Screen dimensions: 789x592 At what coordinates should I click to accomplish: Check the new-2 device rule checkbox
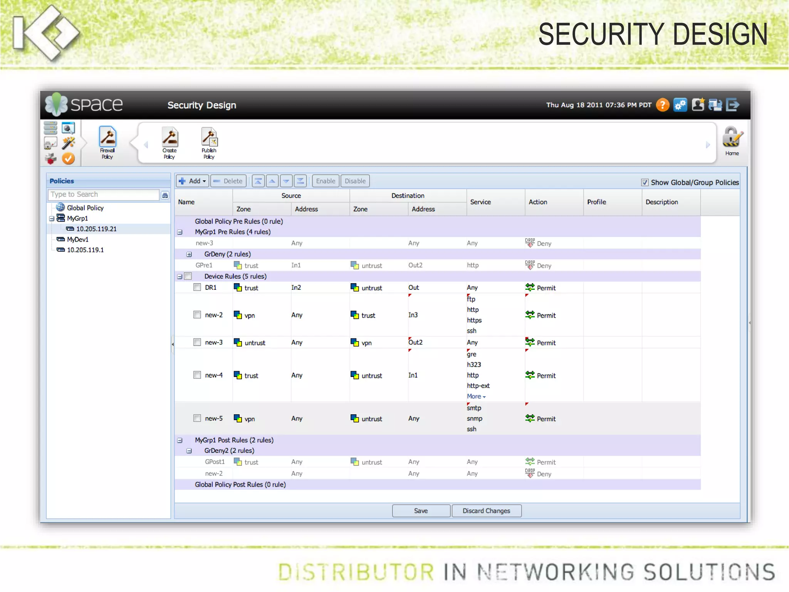[x=197, y=314]
